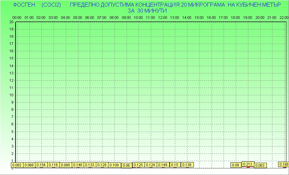This screenshot has height=175, width=289.
Task: Select the 0.154 data label
Action: pos(41,165)
